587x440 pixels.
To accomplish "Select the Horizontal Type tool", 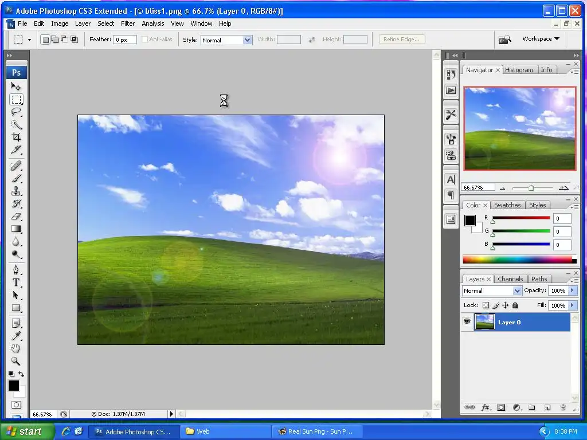I will point(15,282).
